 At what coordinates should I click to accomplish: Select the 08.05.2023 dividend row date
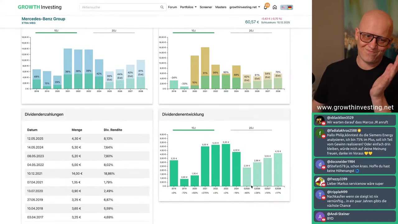(x=35, y=156)
